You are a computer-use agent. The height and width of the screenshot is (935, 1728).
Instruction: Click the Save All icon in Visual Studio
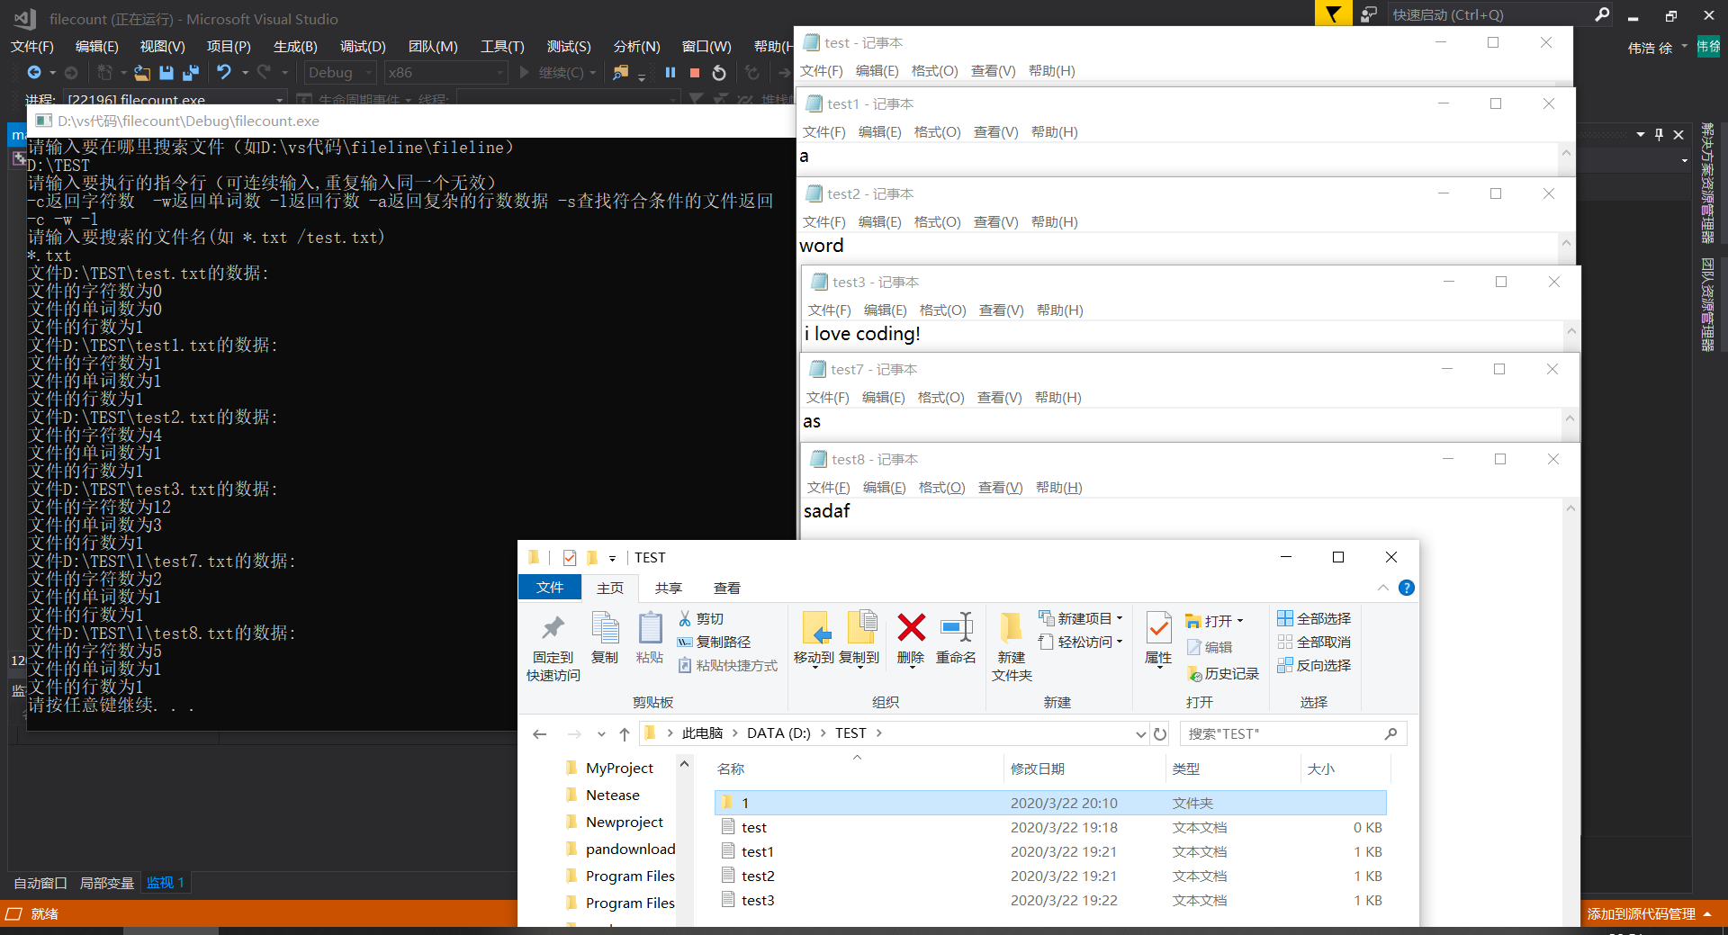191,73
